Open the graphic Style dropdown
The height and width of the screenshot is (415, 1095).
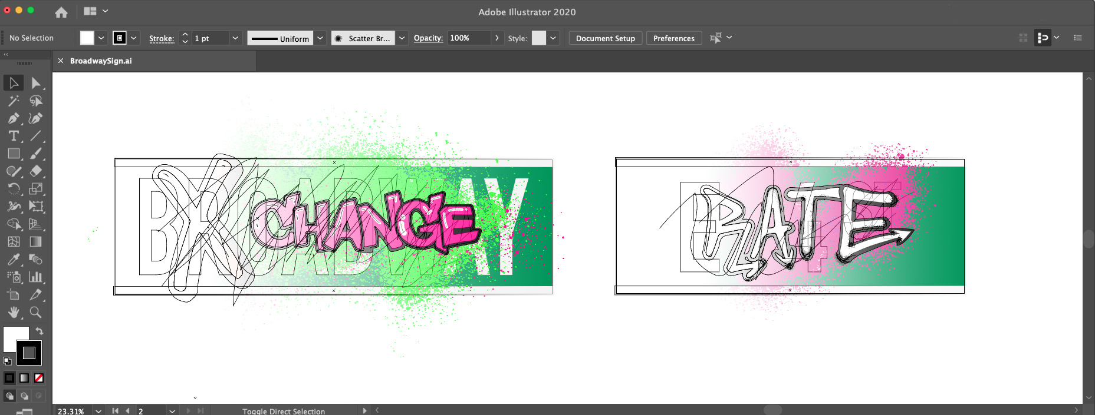(x=553, y=38)
